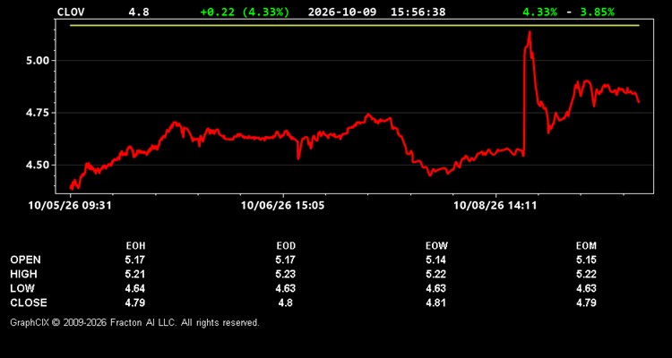
Task: Click the +0.22 (4.33%) change value
Action: [245, 12]
